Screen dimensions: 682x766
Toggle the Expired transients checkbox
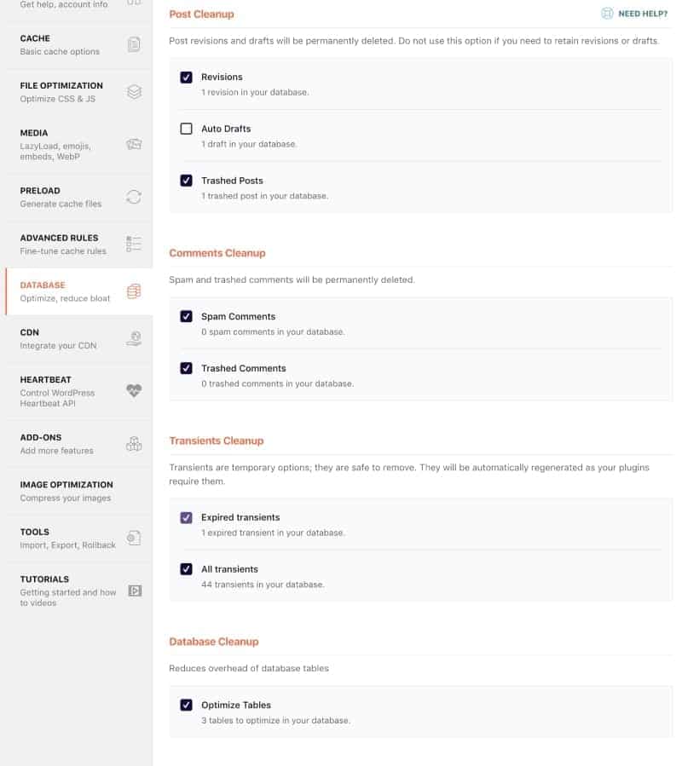pos(186,517)
